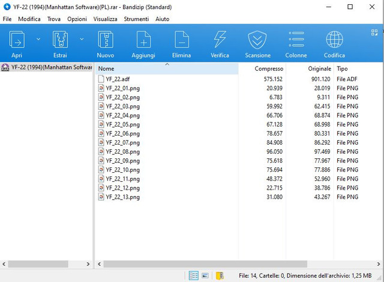This screenshot has height=282, width=384.
Task: Expand the Estrai dropdown arrow
Action: 82,39
